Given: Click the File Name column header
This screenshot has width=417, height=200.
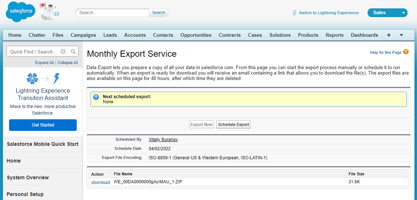Looking at the screenshot, I should [x=123, y=174].
